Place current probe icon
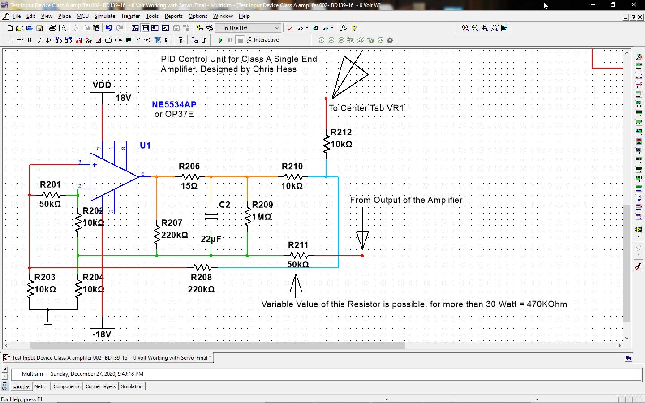This screenshot has height=403, width=645. coord(331,40)
